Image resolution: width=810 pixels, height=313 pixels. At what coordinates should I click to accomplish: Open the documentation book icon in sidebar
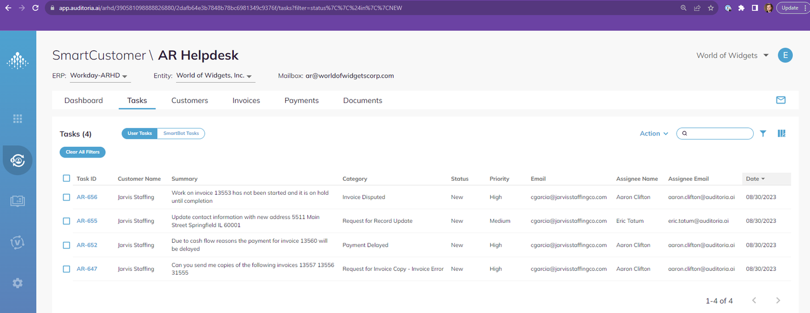point(17,201)
